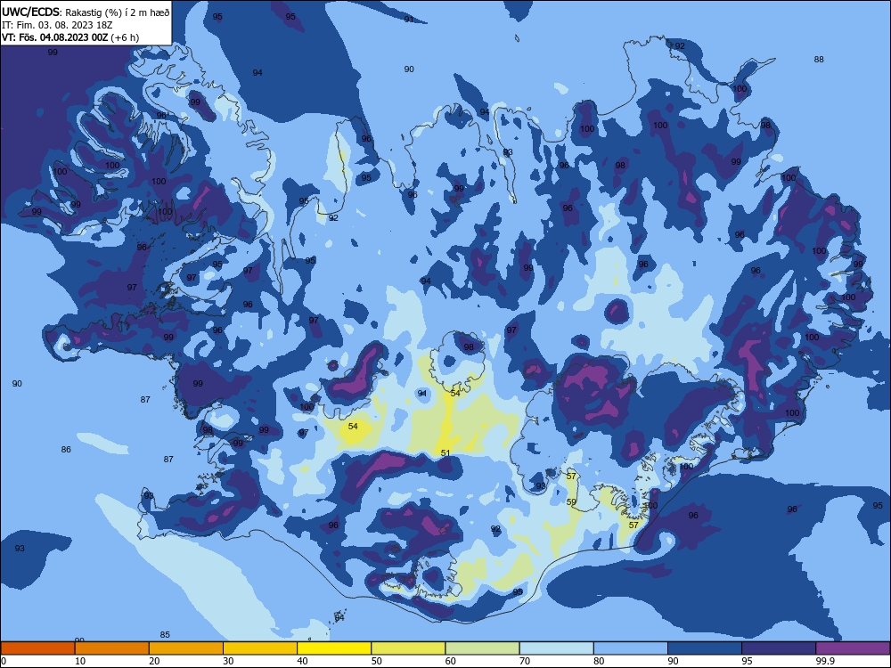
Task: Pick the pale yellow 50–60 legend swatch
Action: pyautogui.click(x=409, y=648)
